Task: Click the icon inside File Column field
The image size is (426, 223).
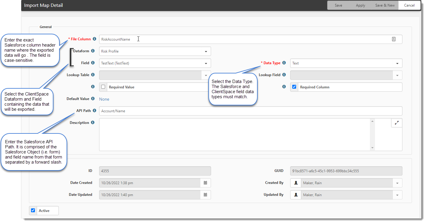Action: pyautogui.click(x=393, y=39)
